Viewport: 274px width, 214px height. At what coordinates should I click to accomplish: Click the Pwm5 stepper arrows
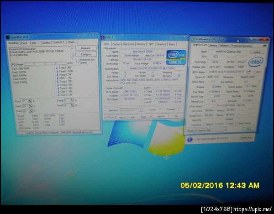click(x=72, y=105)
